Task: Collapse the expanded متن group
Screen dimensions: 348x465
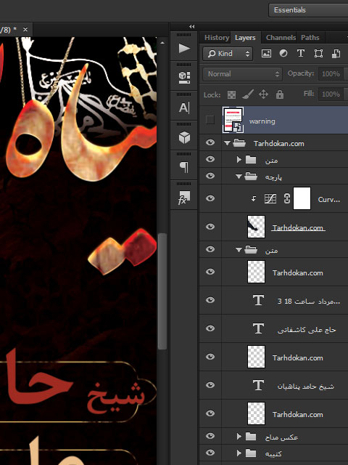Action: pyautogui.click(x=239, y=250)
